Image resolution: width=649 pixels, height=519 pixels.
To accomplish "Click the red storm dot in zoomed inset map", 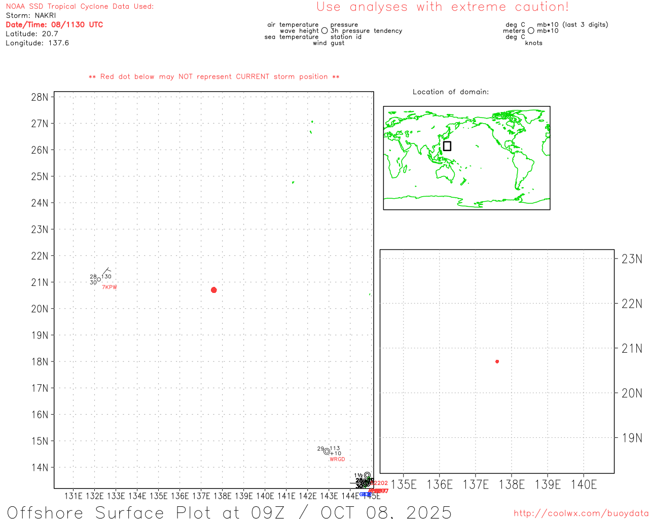I will coord(497,361).
